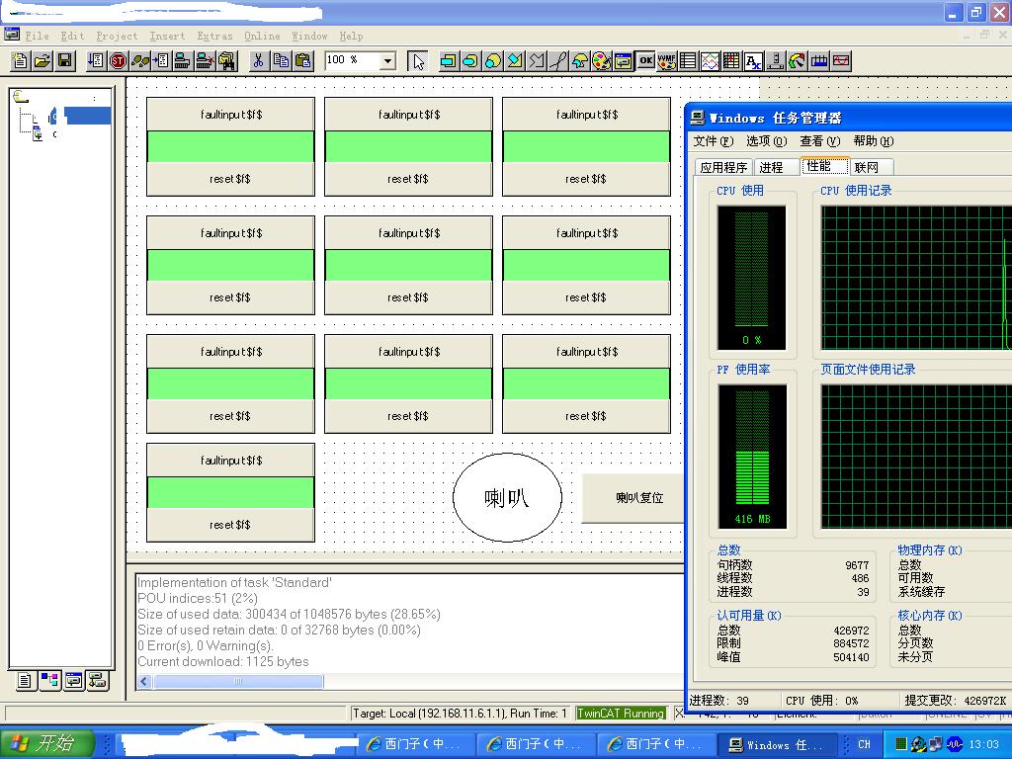Select the arrow Selection pointer tool
Viewport: 1012px width, 759px height.
click(418, 61)
